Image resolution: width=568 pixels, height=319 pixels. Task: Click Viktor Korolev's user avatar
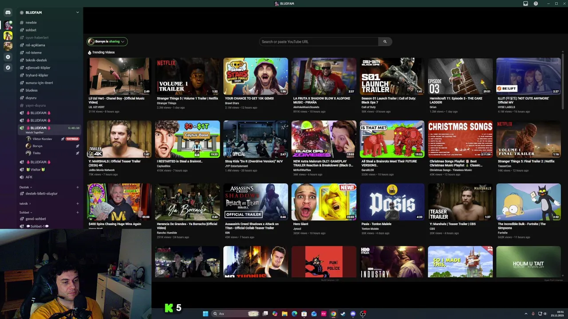pos(28,139)
